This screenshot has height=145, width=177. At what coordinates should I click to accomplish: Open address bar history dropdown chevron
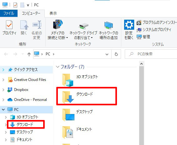coord(107,54)
